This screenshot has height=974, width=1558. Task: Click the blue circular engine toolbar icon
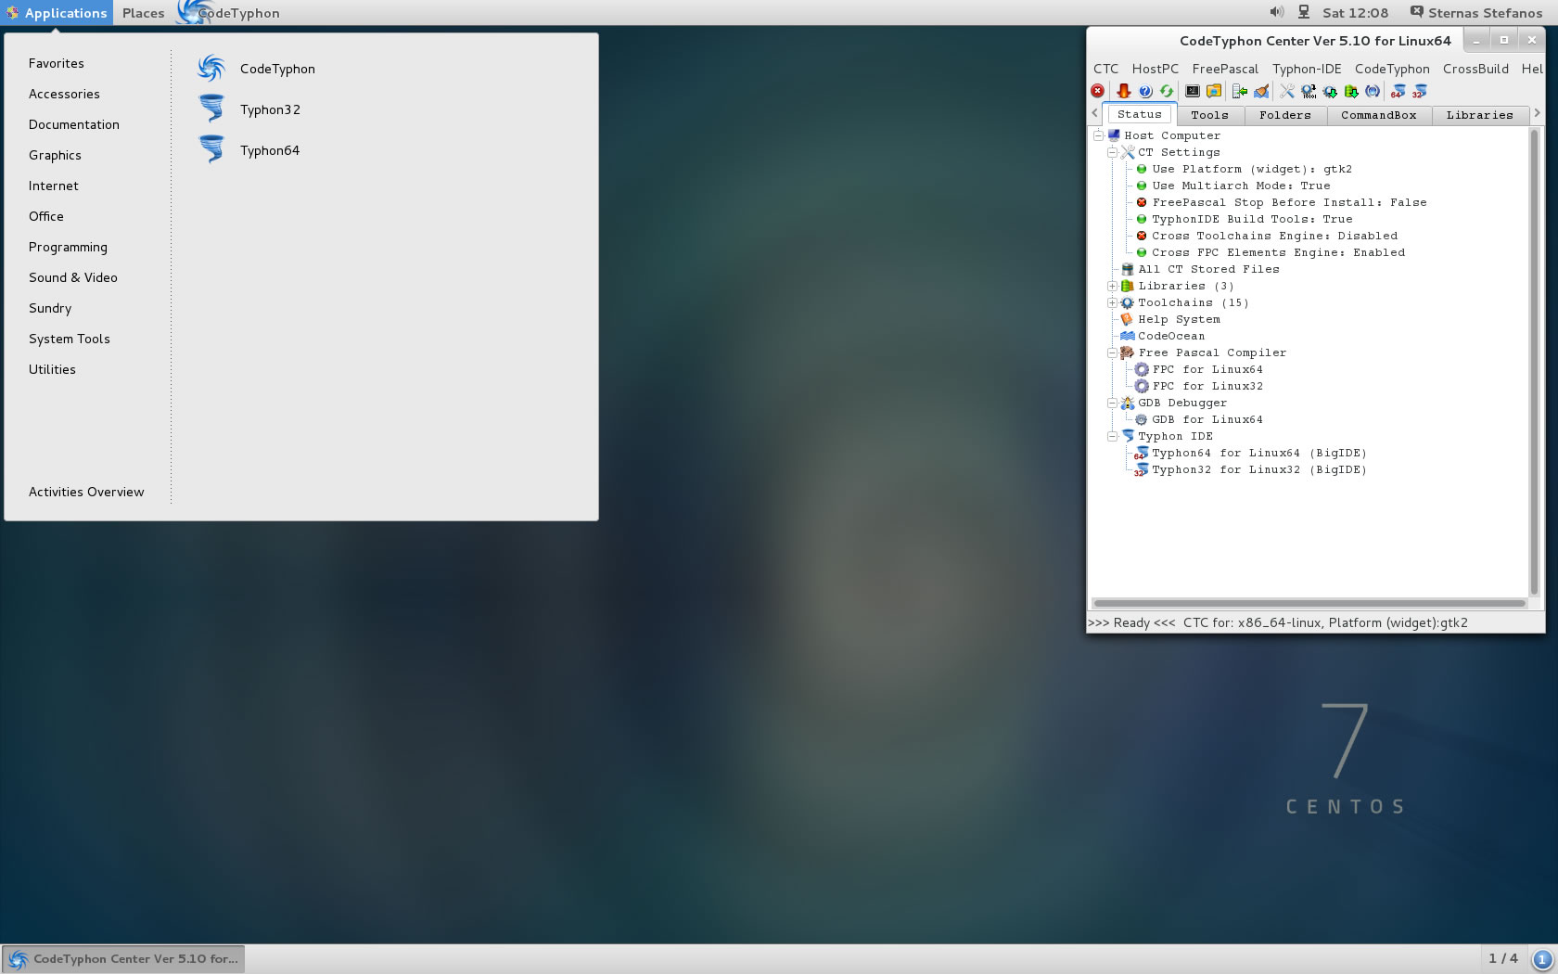click(x=1373, y=91)
